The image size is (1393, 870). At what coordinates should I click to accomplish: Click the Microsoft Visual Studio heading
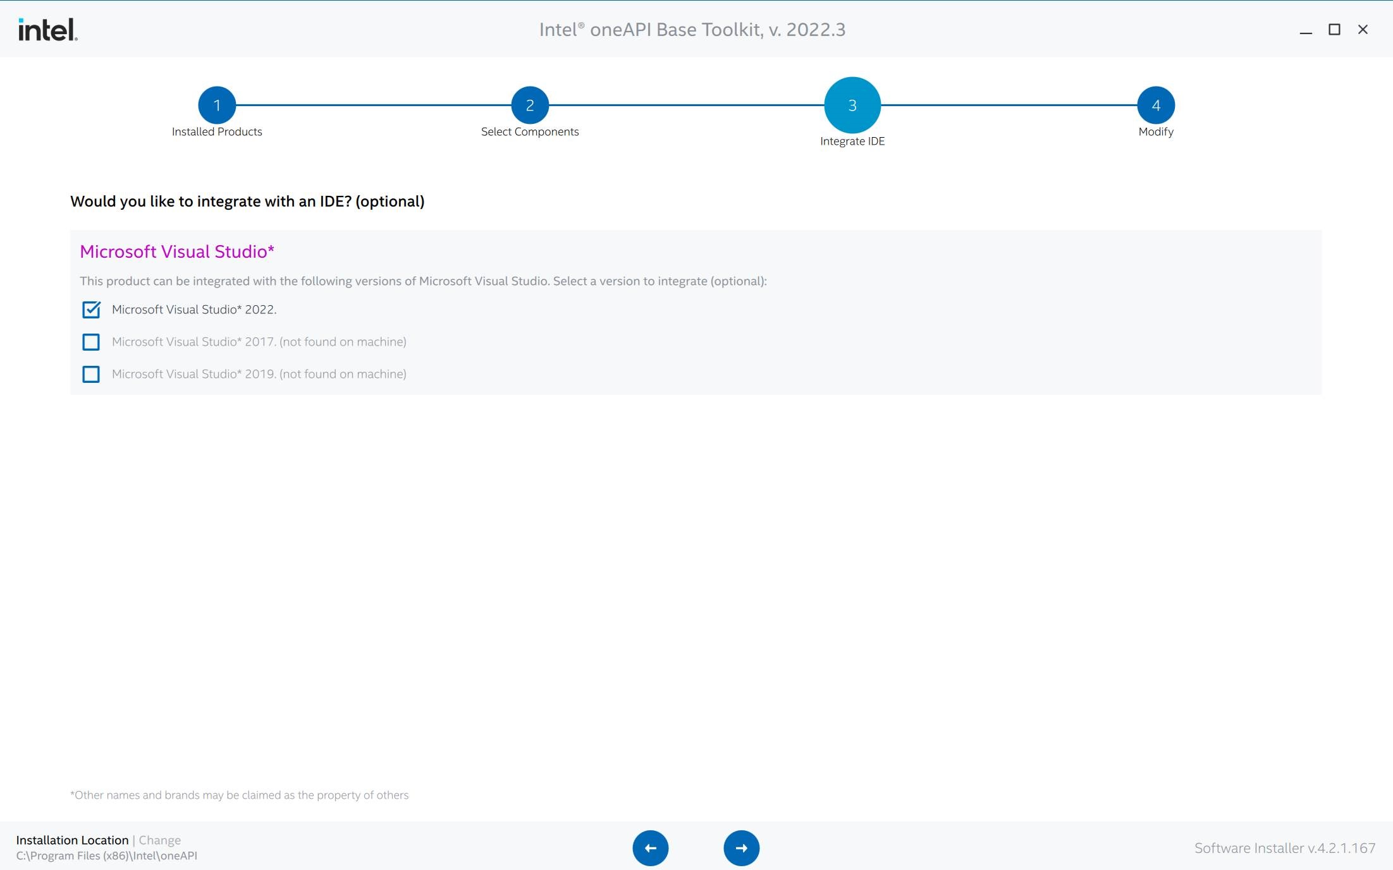click(176, 251)
